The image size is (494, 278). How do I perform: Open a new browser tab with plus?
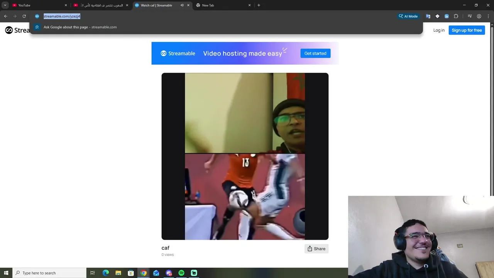point(259,5)
